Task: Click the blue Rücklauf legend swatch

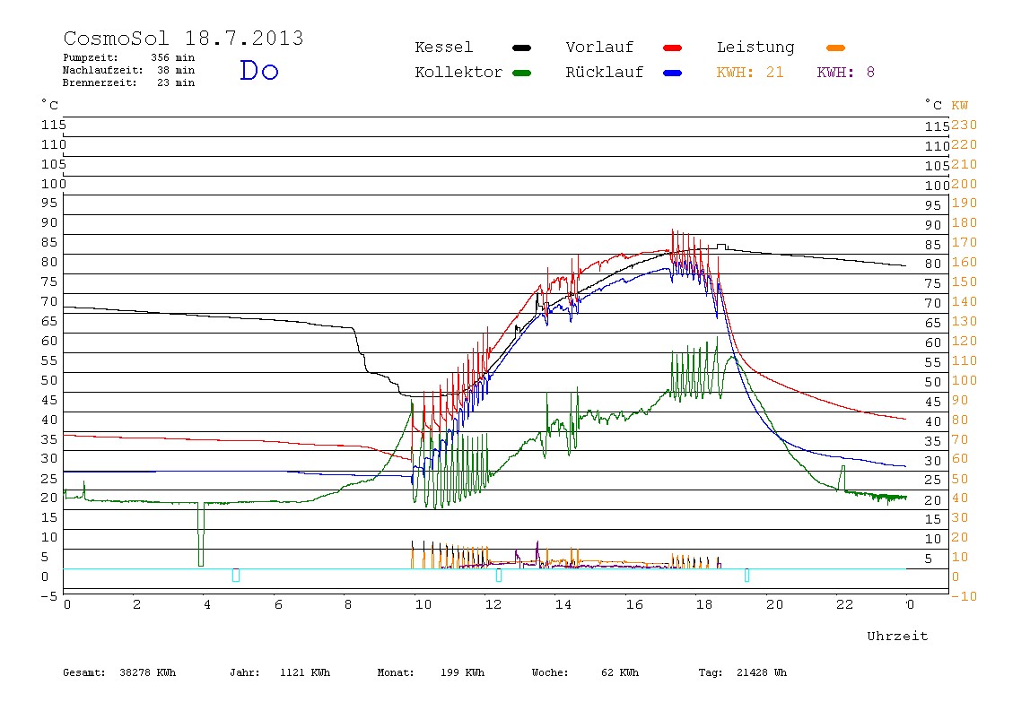Action: 673,73
